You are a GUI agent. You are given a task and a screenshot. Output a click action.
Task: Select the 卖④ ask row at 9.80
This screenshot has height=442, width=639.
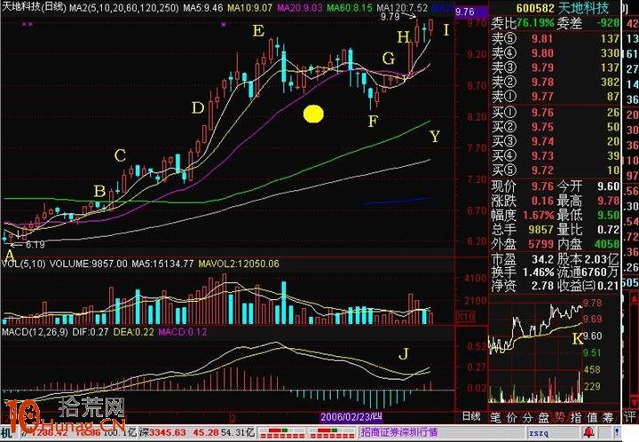click(555, 53)
